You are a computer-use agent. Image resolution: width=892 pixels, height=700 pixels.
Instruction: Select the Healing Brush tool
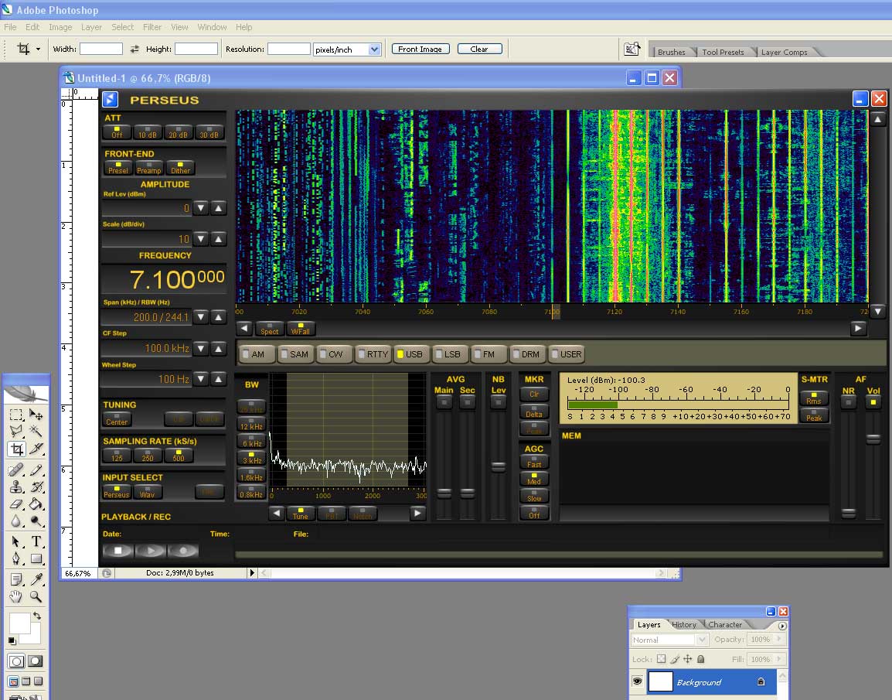point(16,470)
